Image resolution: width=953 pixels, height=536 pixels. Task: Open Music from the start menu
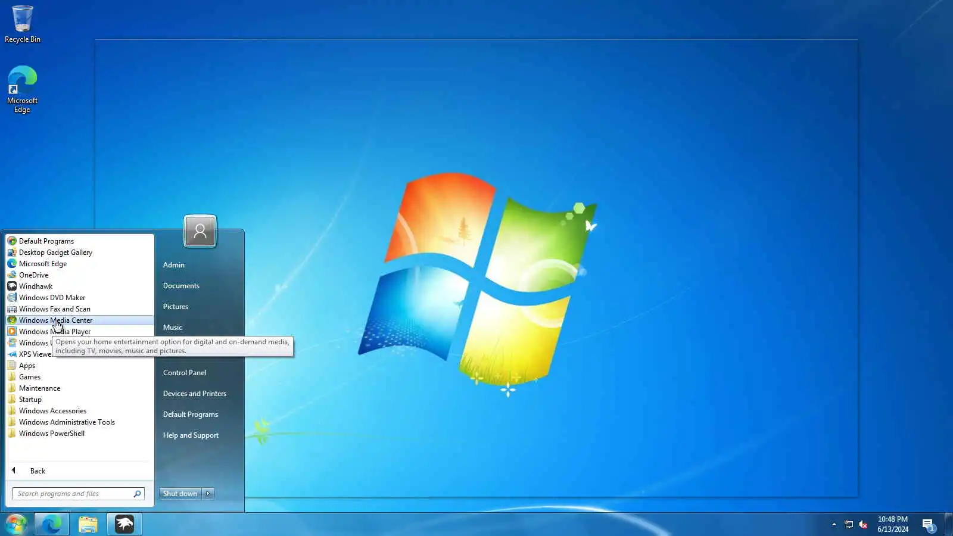[x=173, y=328]
